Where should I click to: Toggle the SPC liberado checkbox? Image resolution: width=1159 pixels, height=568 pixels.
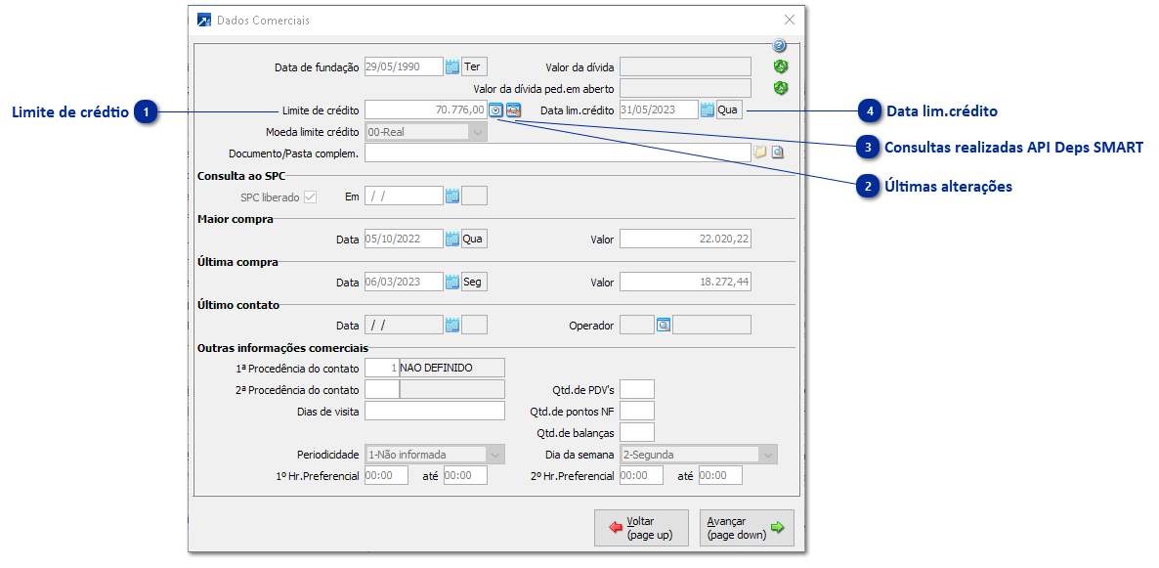pos(311,197)
